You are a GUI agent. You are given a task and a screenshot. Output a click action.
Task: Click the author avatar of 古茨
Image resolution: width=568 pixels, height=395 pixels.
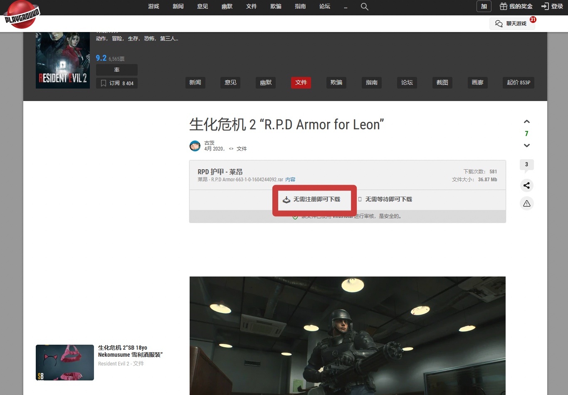click(x=195, y=146)
